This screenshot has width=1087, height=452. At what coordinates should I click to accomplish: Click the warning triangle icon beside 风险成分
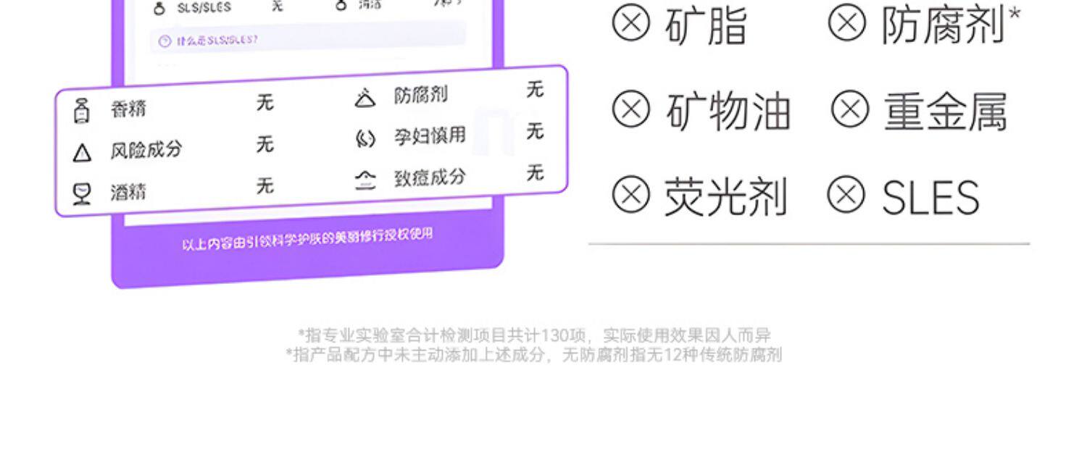click(82, 153)
